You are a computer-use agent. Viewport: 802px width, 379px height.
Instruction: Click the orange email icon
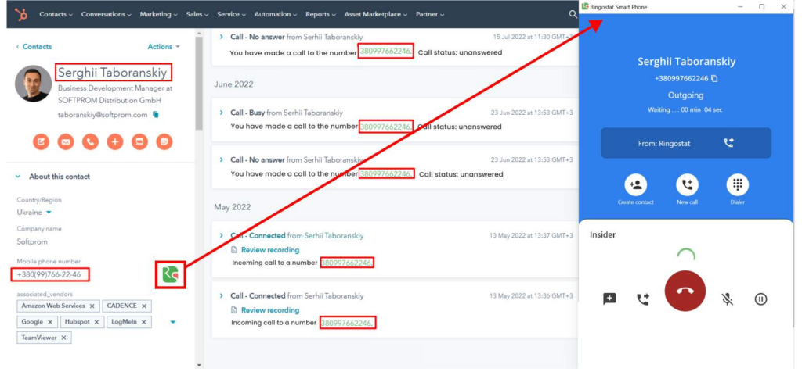(x=66, y=141)
